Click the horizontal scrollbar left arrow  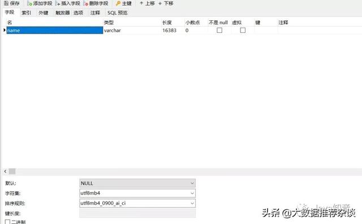coord(5,171)
